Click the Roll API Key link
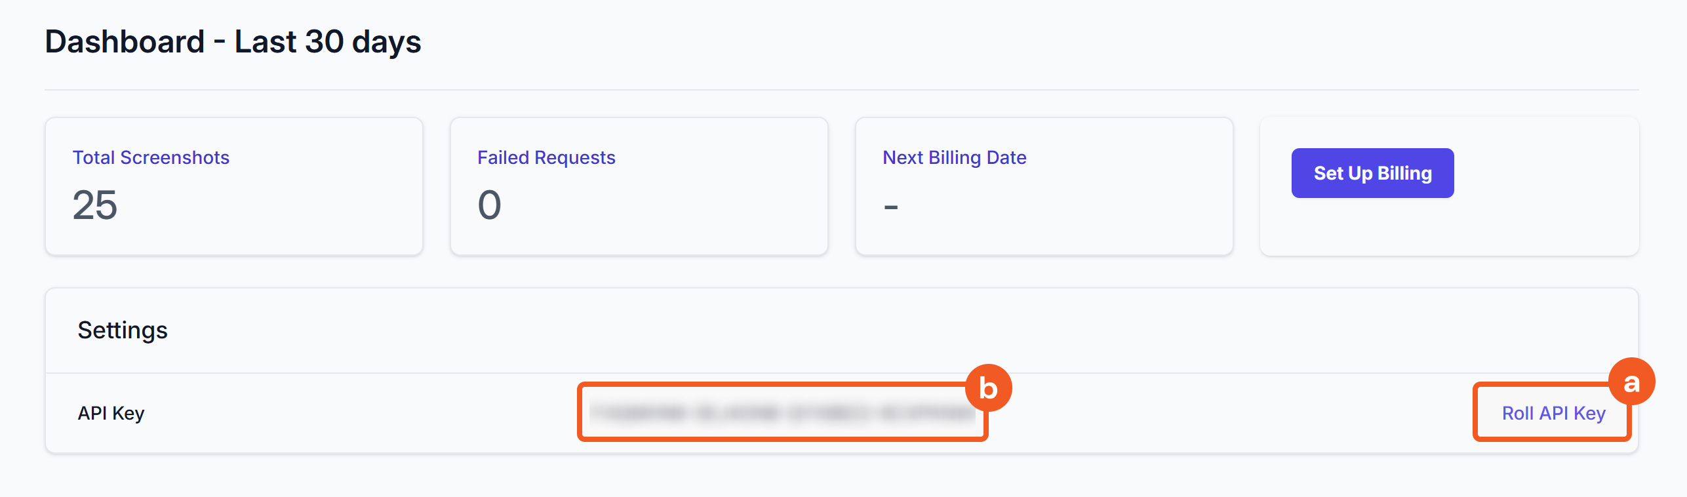 pyautogui.click(x=1553, y=414)
